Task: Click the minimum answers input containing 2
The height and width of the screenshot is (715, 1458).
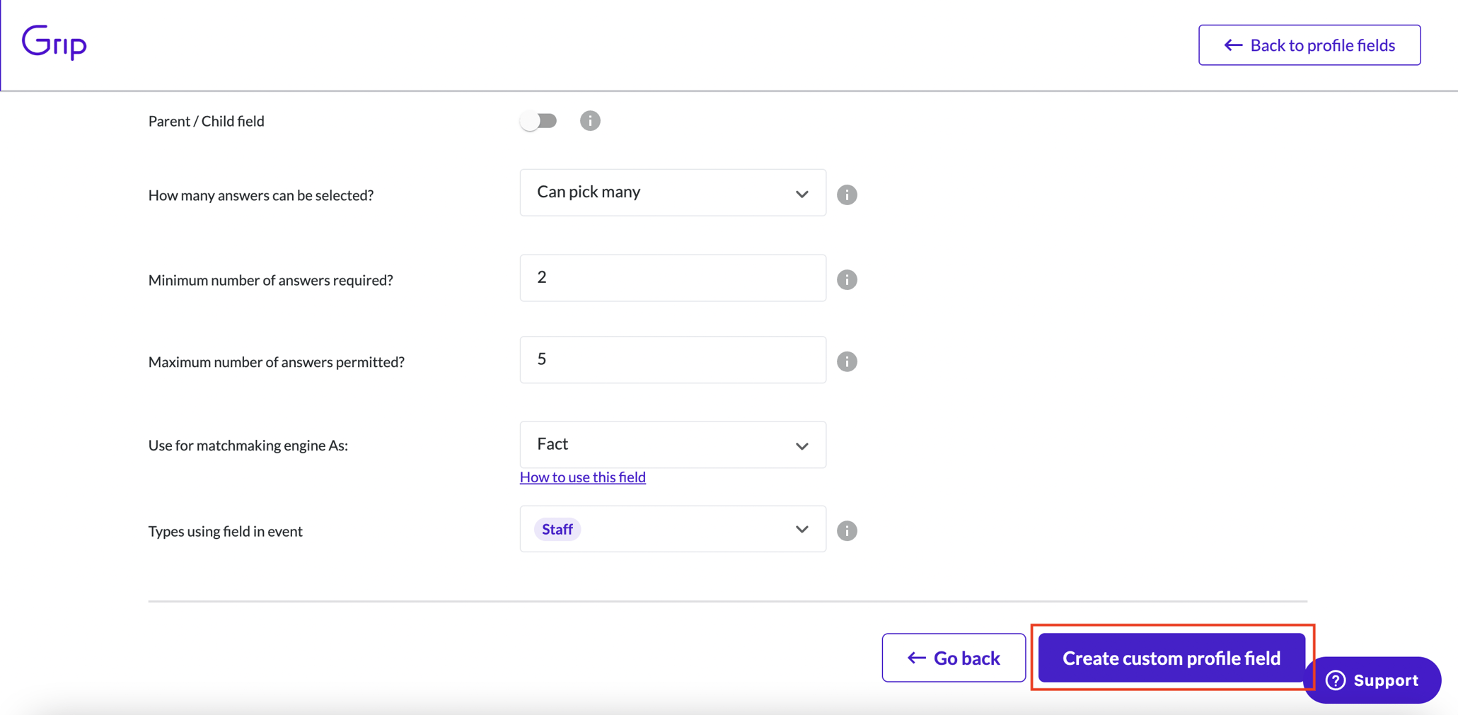Action: pos(672,277)
